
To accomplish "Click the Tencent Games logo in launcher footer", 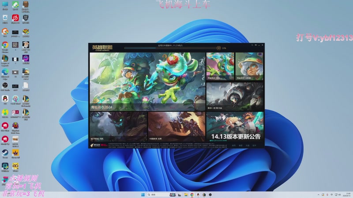I will pyautogui.click(x=95, y=145).
